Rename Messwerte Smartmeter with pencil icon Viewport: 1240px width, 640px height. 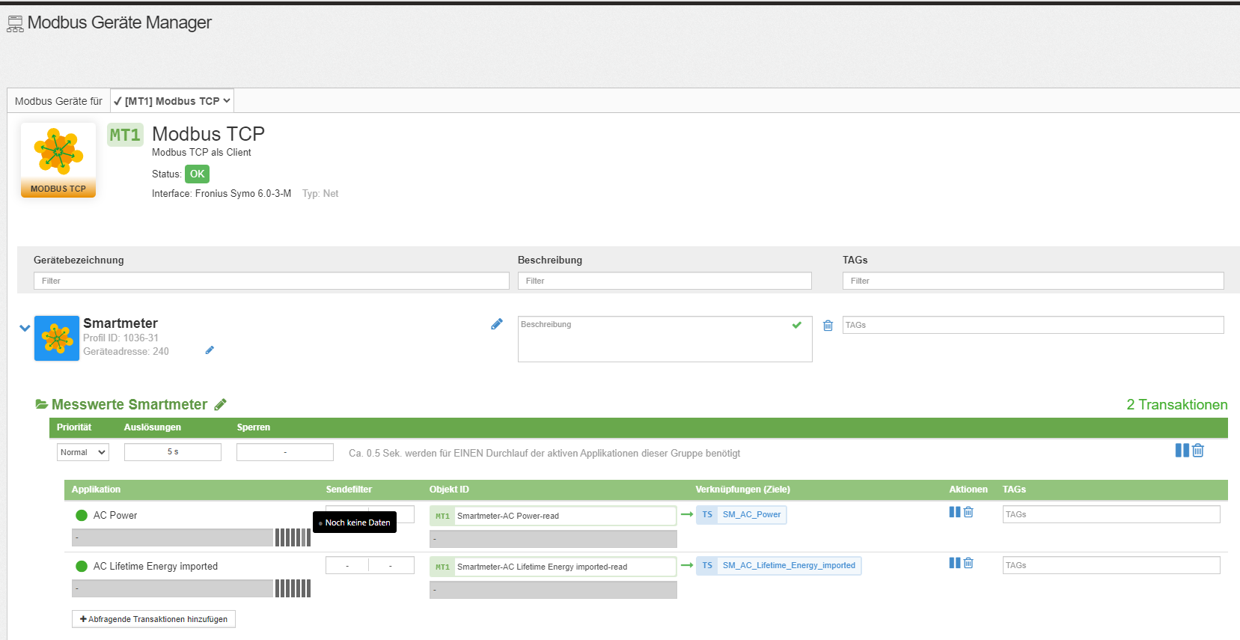(220, 404)
